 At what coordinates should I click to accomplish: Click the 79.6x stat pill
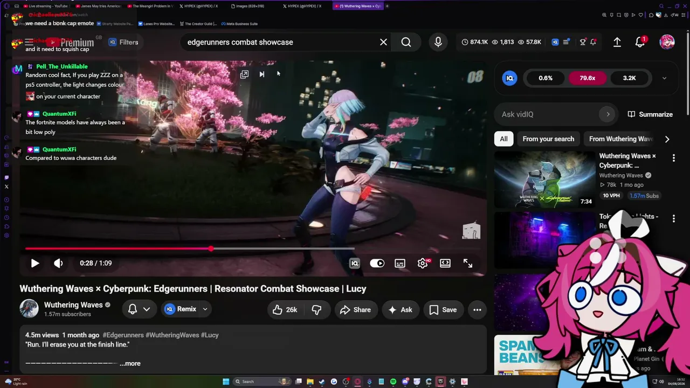click(587, 78)
